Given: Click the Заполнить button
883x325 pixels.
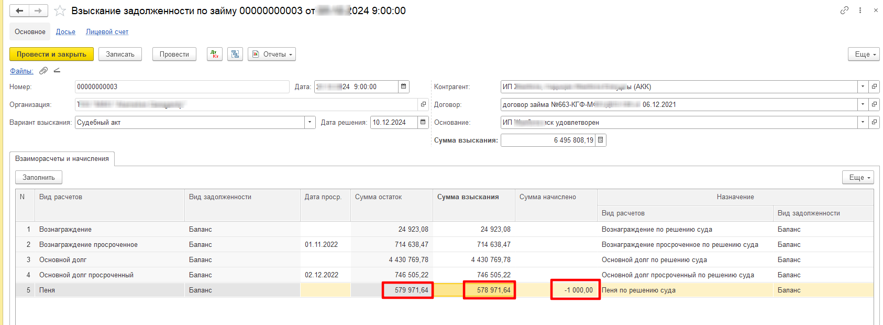Looking at the screenshot, I should (39, 177).
